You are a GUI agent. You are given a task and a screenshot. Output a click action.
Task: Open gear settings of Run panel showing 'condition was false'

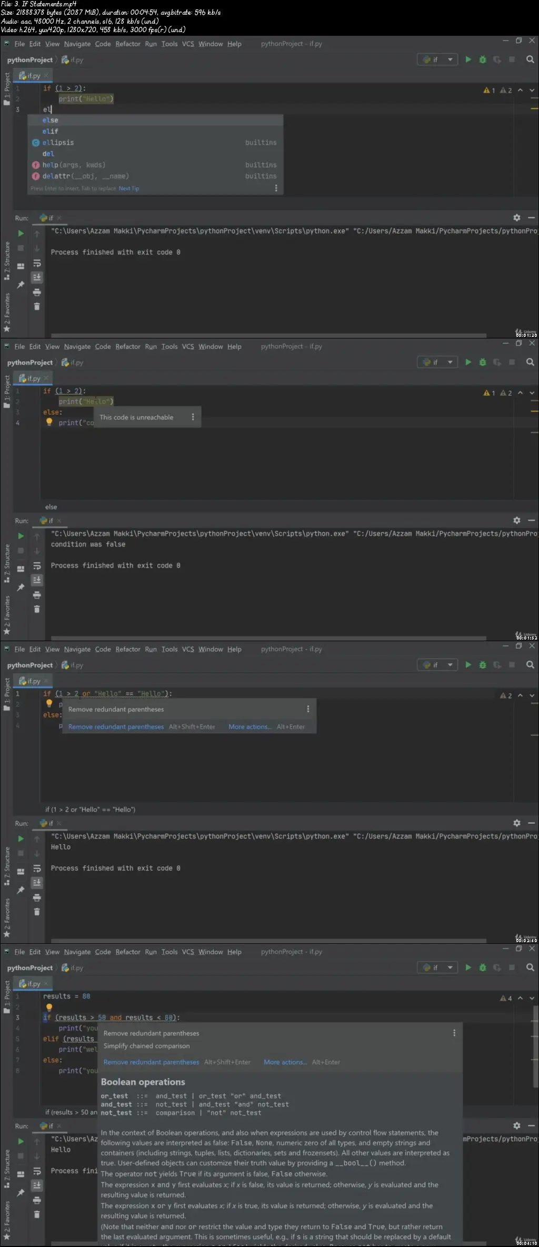[517, 521]
